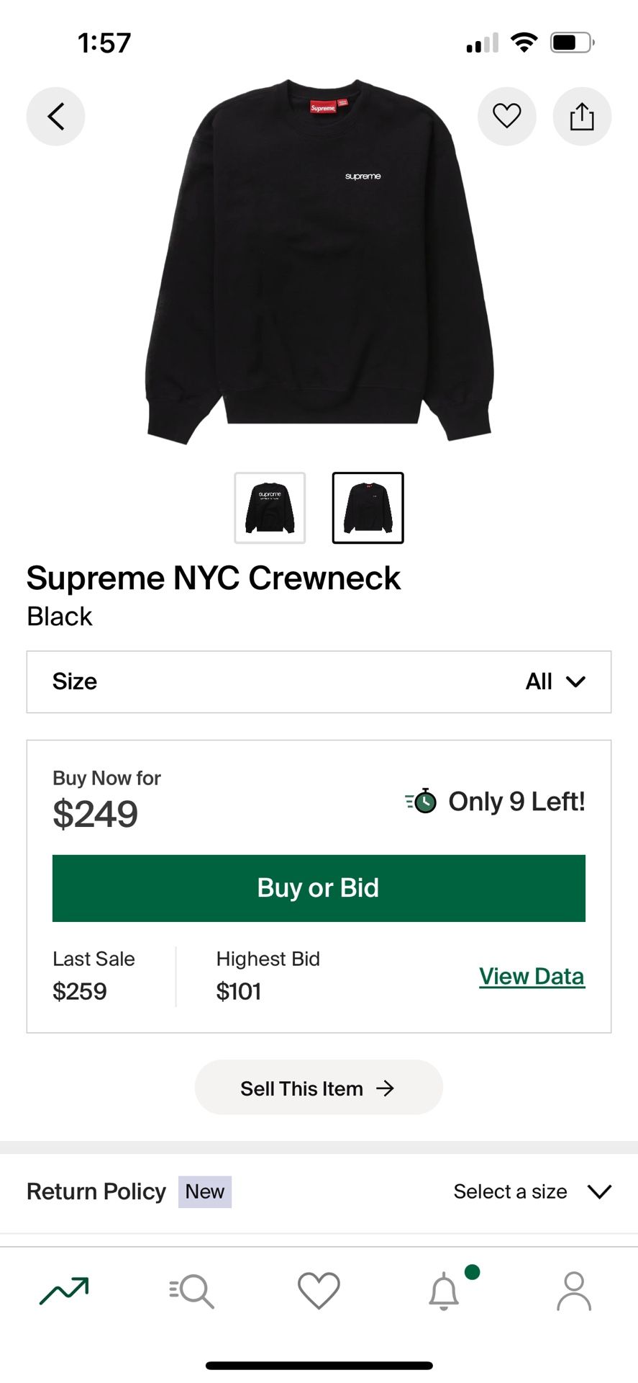This screenshot has width=638, height=1383.
Task: Tap the chevron next to All
Action: pos(575,681)
